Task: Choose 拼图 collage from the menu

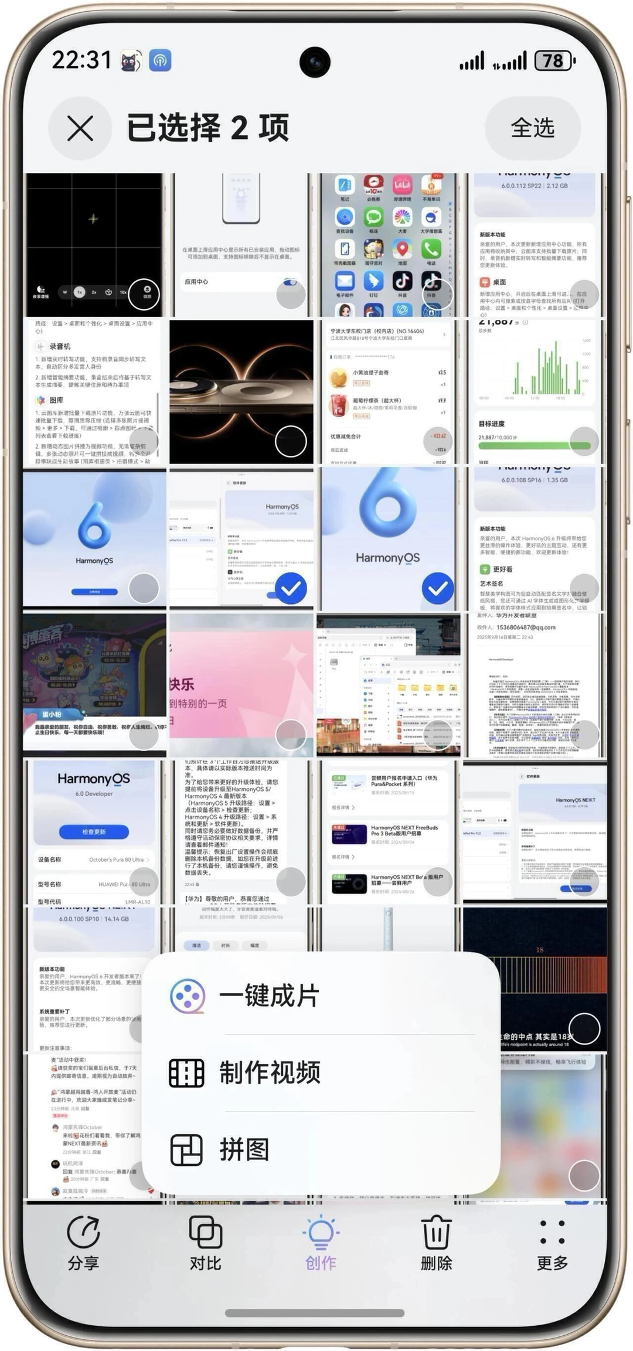Action: pos(321,1149)
